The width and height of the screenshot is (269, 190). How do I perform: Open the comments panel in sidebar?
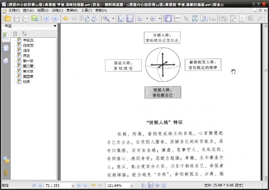point(6,160)
